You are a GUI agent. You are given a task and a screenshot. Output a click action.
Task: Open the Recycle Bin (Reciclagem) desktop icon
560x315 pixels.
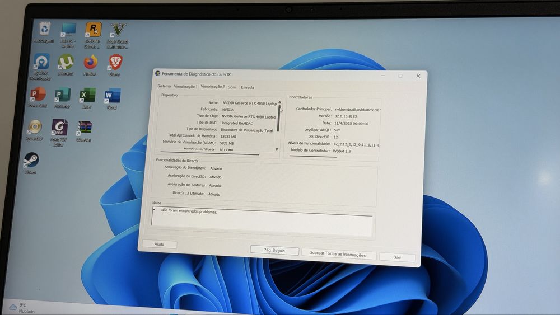[44, 32]
